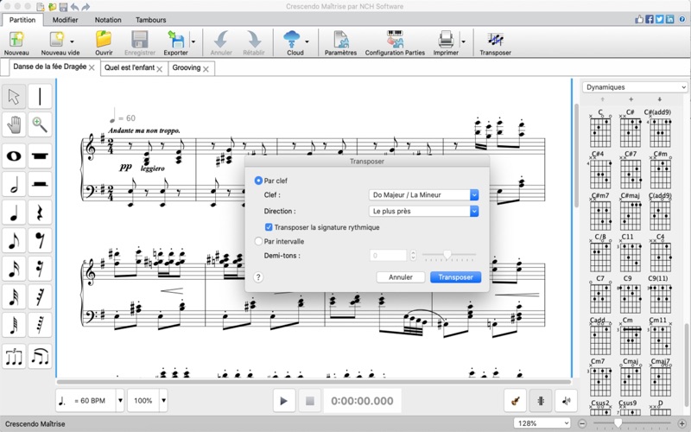Viewport: 691px width, 432px height.
Task: Click the Annuler dialog button
Action: 401,277
